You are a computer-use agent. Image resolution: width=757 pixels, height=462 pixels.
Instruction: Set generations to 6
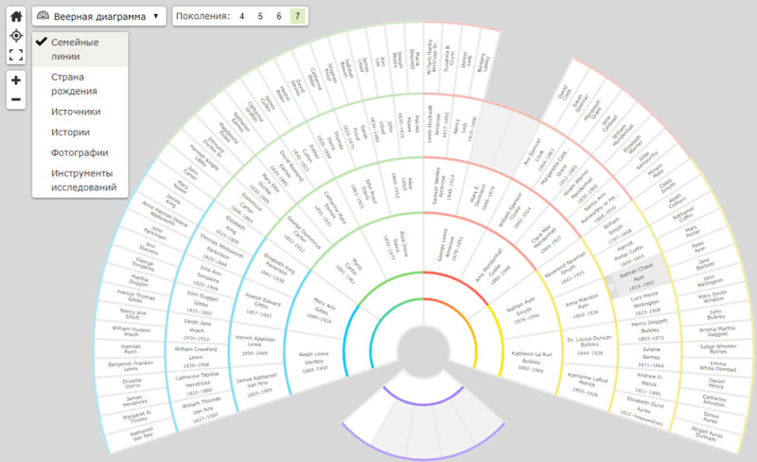coord(278,16)
